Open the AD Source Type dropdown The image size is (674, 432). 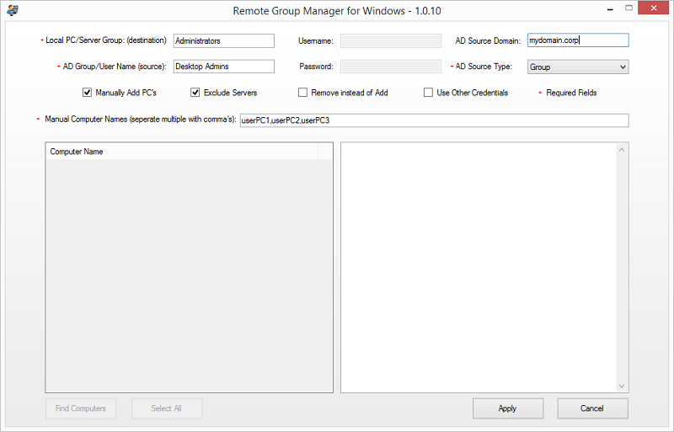[x=578, y=67]
